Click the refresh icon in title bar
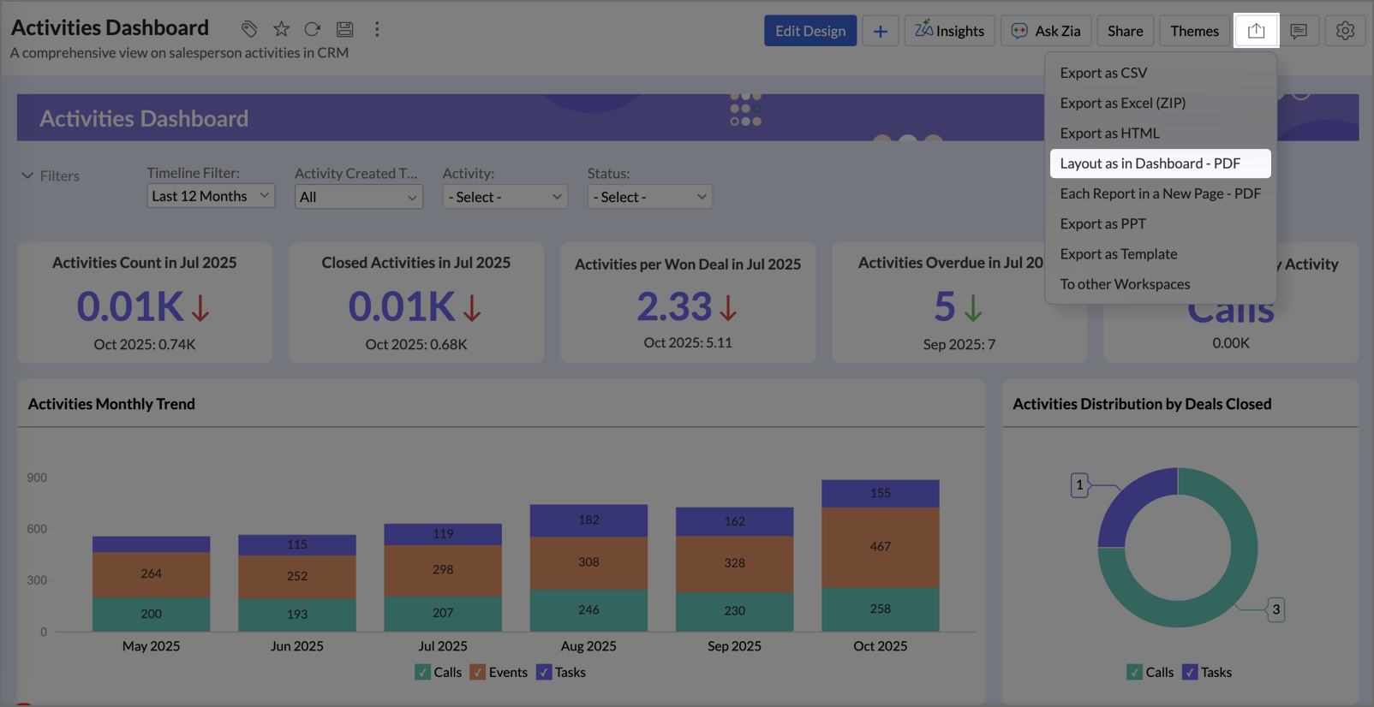The height and width of the screenshot is (707, 1374). 313,29
